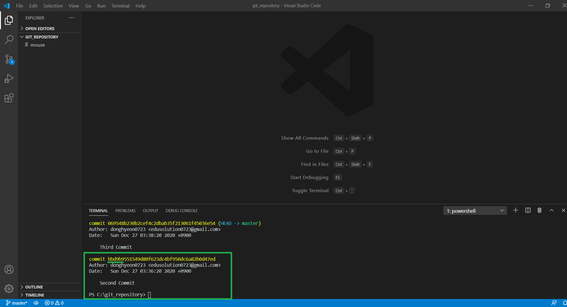Screen dimensions: 567x307
Task: Click the Third Commit message text
Action: click(x=116, y=247)
